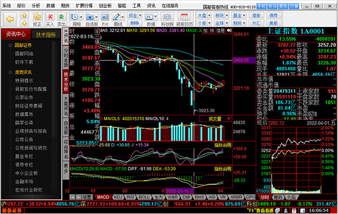The height and width of the screenshot is (214, 338).
Task: Switch to the 火焰 tab
Action: [291, 197]
